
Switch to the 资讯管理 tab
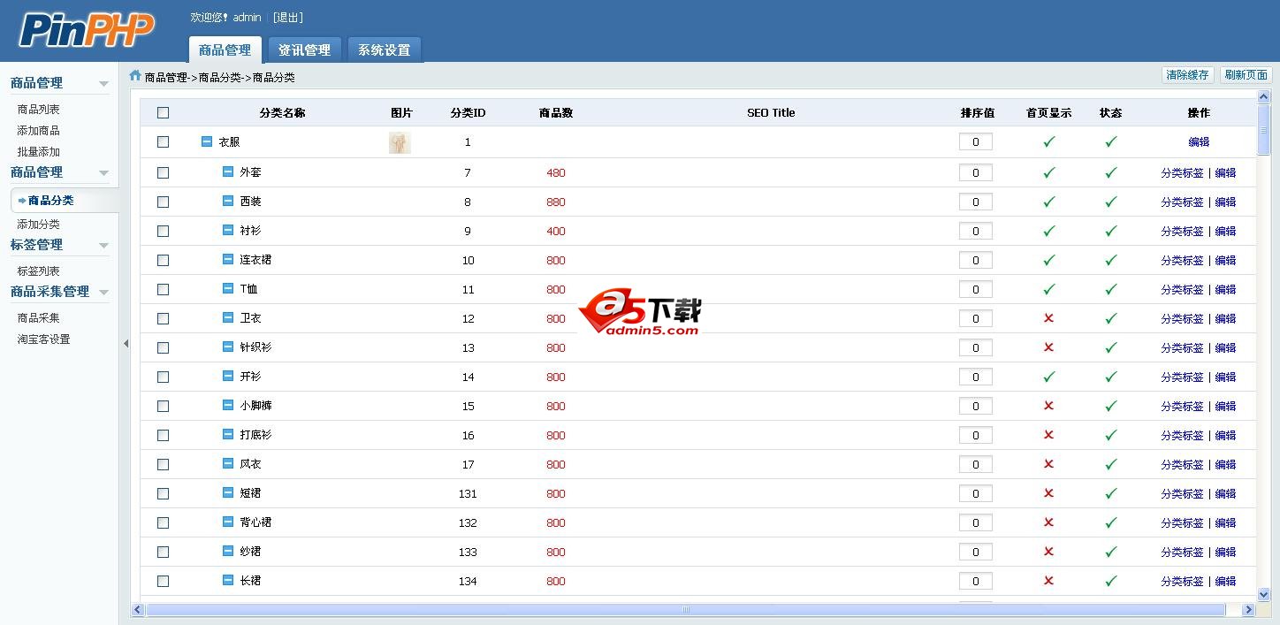[304, 50]
